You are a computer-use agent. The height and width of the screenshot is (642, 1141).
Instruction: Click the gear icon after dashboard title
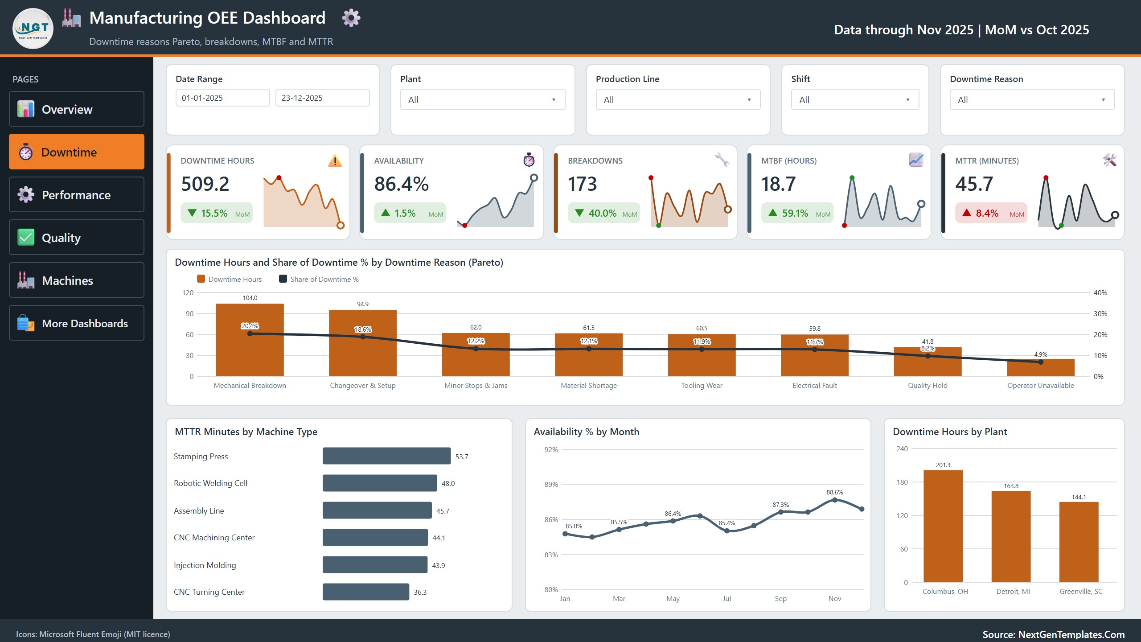tap(351, 18)
